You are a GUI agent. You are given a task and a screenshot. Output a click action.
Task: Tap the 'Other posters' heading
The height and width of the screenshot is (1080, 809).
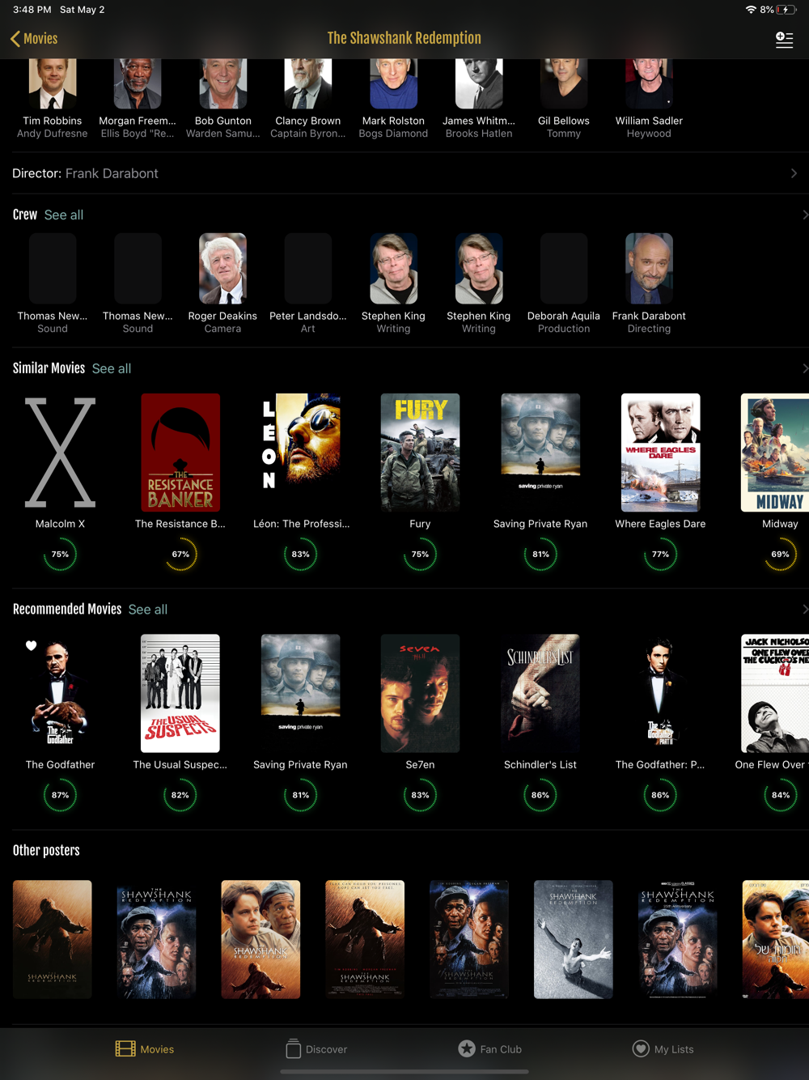tap(46, 851)
